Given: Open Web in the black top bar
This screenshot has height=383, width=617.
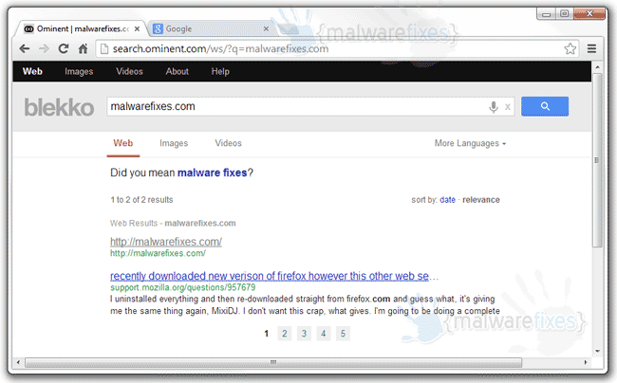Looking at the screenshot, I should 32,71.
